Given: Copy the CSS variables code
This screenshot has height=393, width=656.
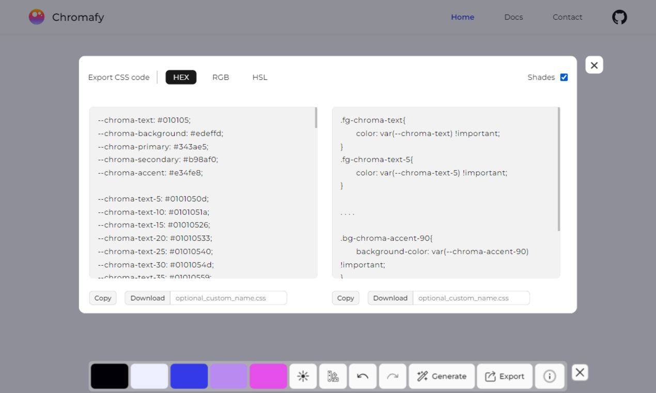Looking at the screenshot, I should pos(103,298).
